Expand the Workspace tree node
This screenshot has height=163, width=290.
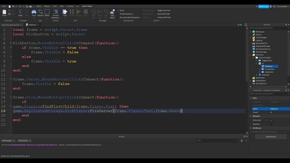251,32
